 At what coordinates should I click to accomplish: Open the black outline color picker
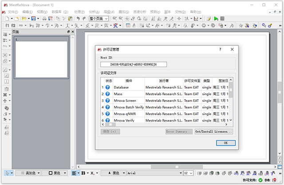tap(55, 173)
